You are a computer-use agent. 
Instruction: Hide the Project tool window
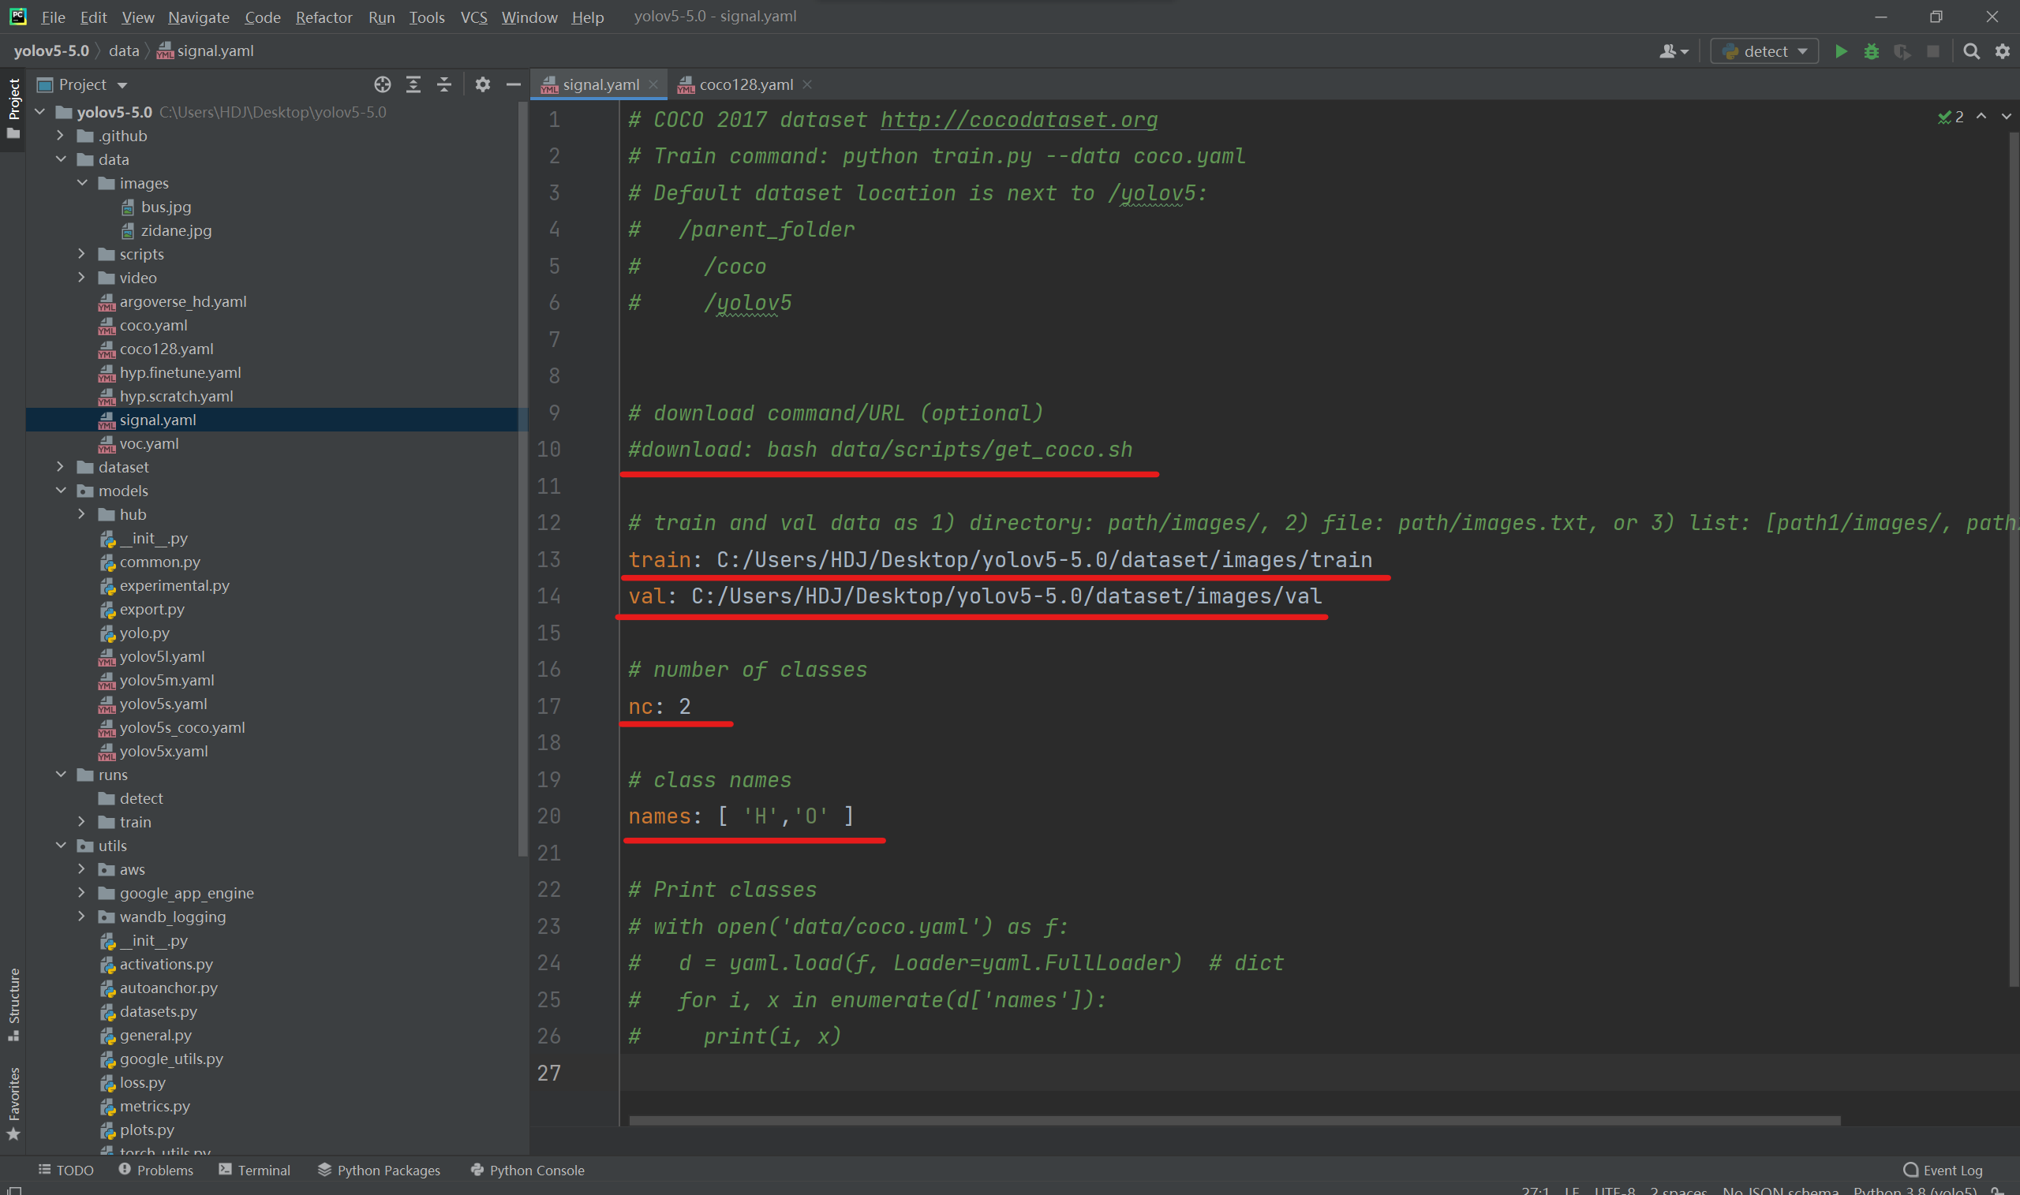pyautogui.click(x=513, y=84)
